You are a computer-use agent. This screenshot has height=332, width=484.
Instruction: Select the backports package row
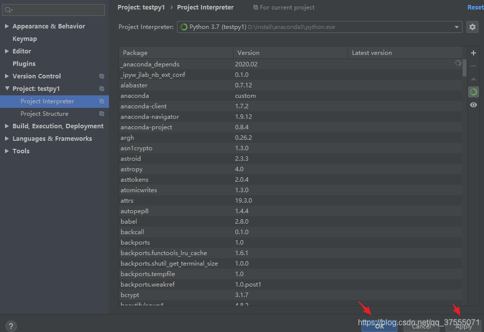(290, 242)
